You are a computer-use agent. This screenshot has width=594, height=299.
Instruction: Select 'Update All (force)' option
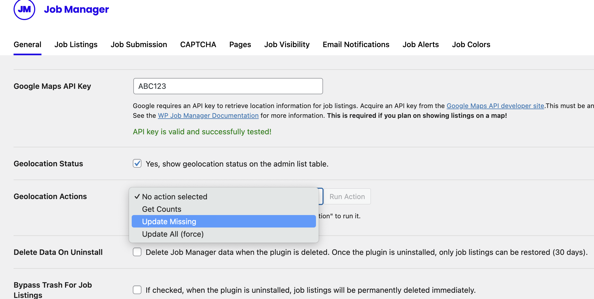tap(224, 234)
